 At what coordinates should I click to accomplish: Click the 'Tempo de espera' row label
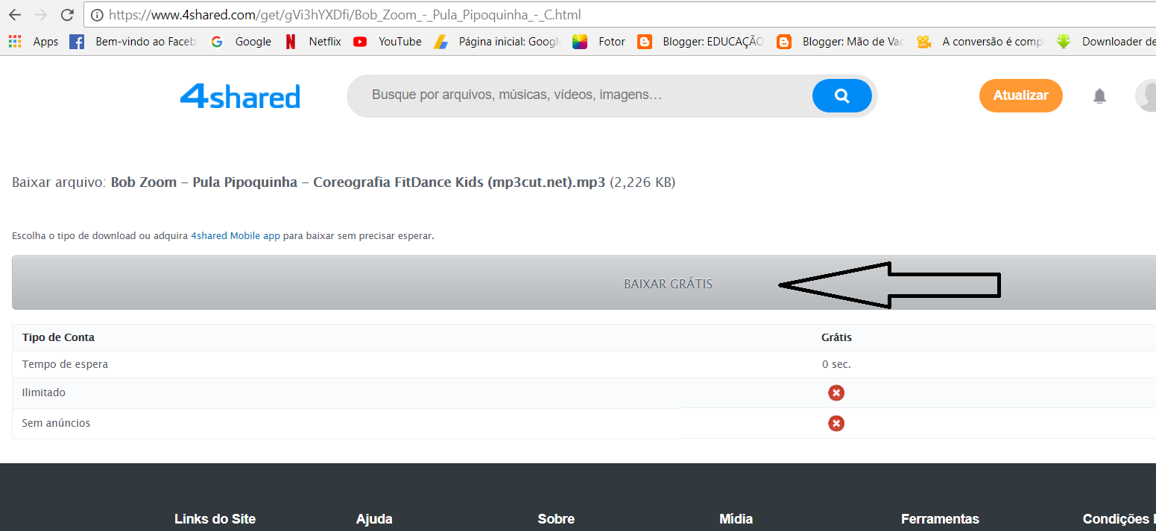(x=65, y=364)
